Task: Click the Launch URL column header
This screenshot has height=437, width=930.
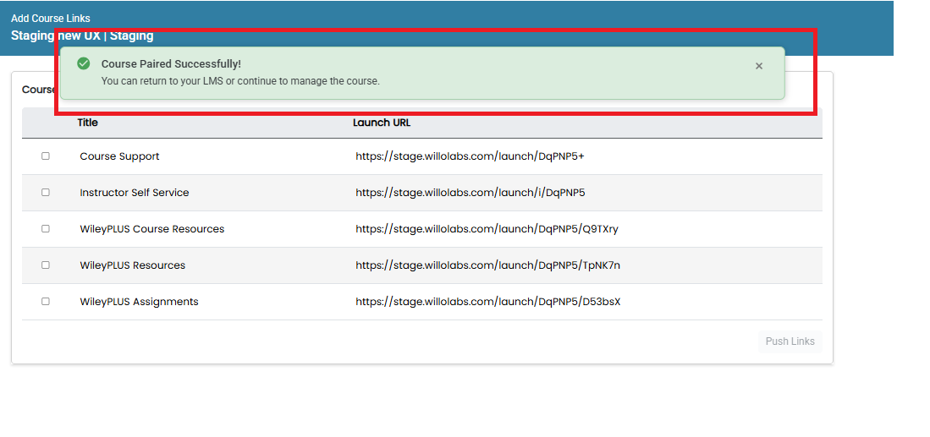Action: tap(382, 123)
